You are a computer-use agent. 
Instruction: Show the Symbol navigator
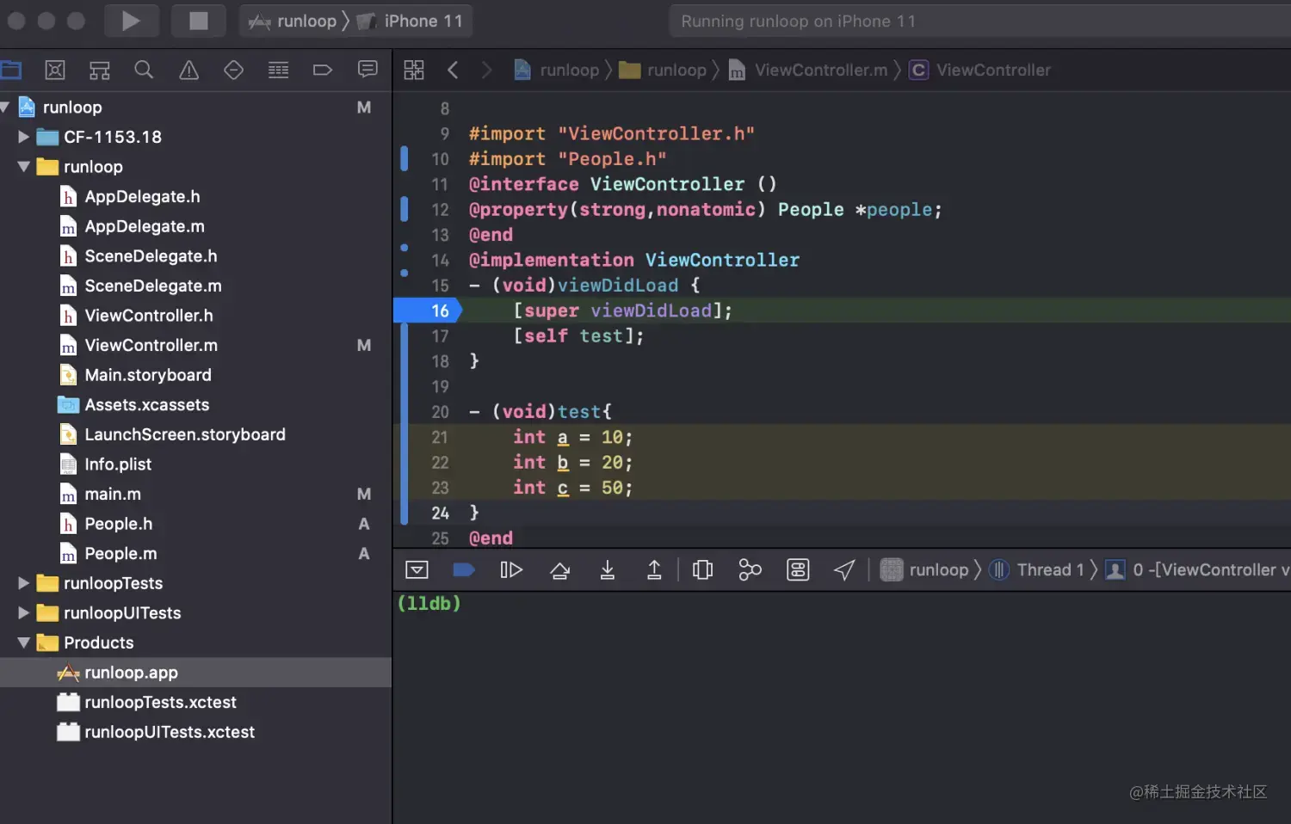click(100, 70)
